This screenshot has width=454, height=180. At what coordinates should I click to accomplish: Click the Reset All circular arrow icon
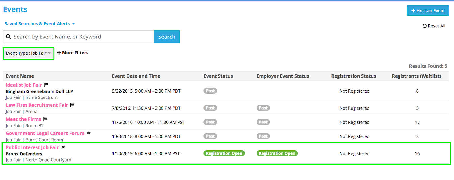[x=424, y=26]
